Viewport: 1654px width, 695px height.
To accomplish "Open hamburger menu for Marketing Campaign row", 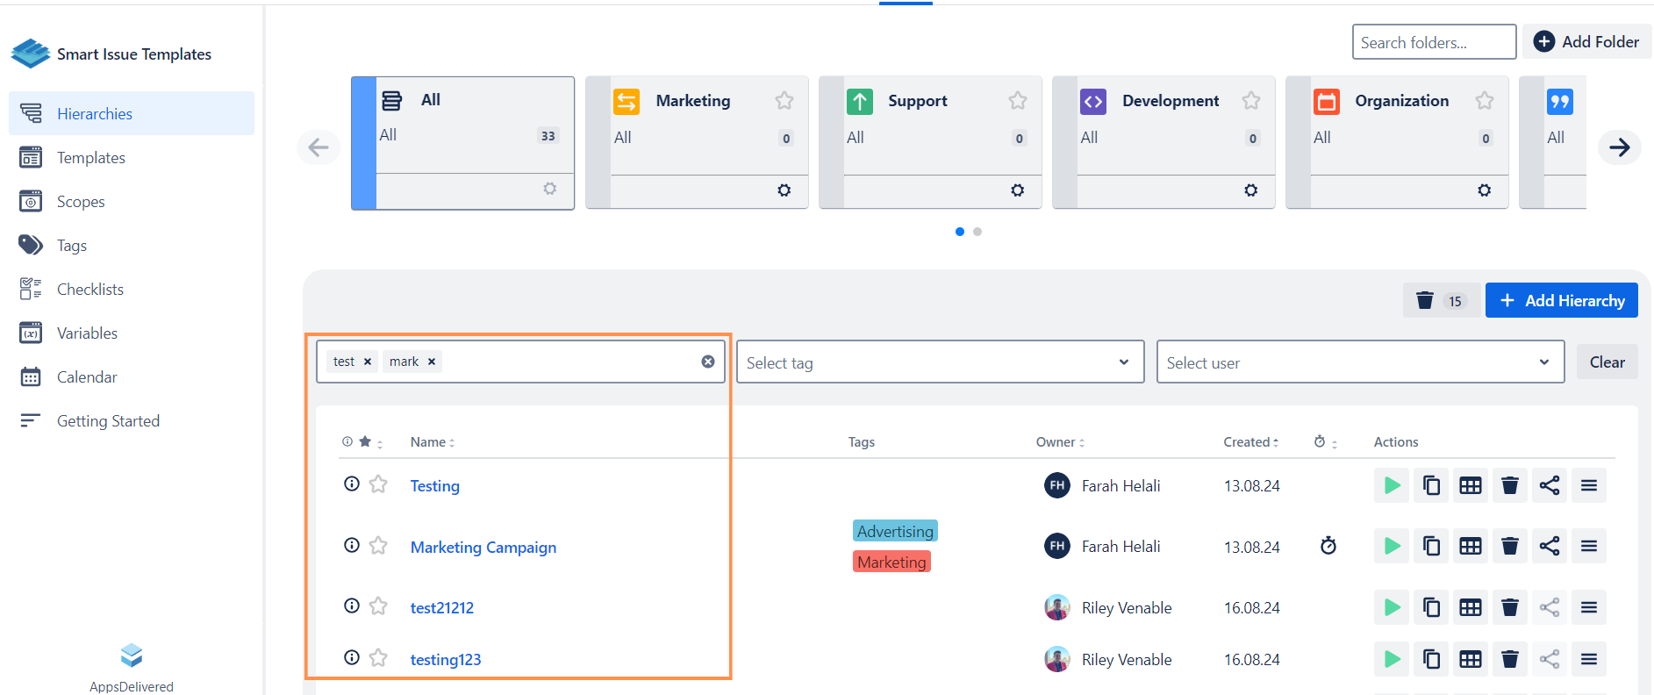I will point(1588,546).
